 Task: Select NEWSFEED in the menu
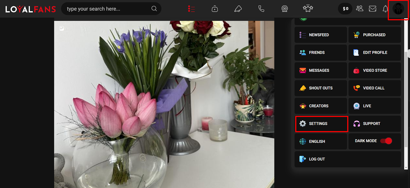[321, 35]
